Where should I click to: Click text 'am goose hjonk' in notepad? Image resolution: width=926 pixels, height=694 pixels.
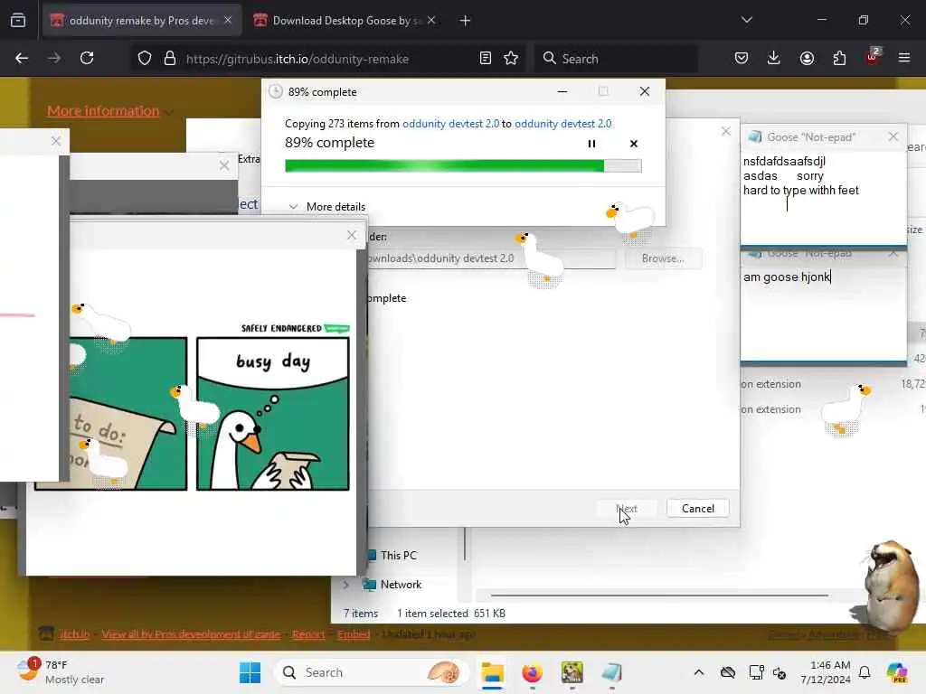coord(786,277)
